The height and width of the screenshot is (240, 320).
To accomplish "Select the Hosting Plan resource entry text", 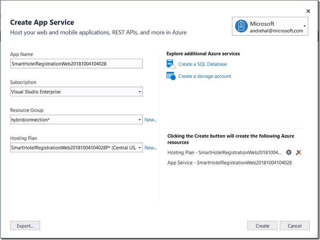I will tap(224, 153).
